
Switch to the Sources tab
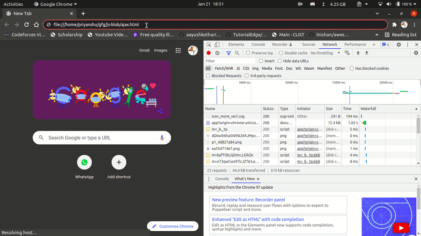(308, 45)
